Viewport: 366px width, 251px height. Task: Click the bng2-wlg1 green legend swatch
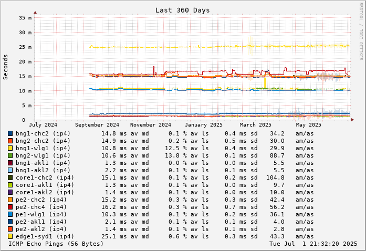10,155
